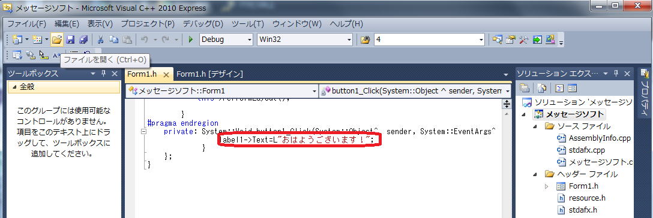Open the ヘルプ(H) menu

point(346,24)
